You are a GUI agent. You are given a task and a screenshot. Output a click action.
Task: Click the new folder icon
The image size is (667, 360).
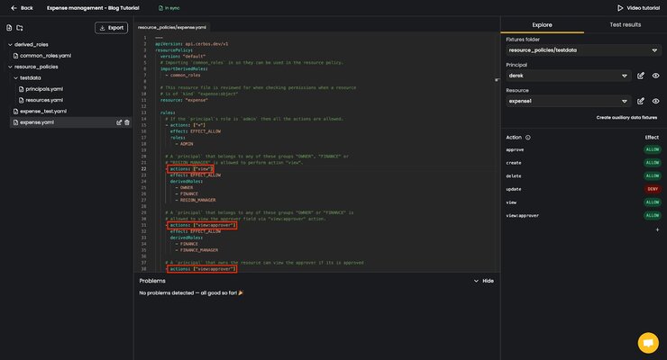coord(20,28)
